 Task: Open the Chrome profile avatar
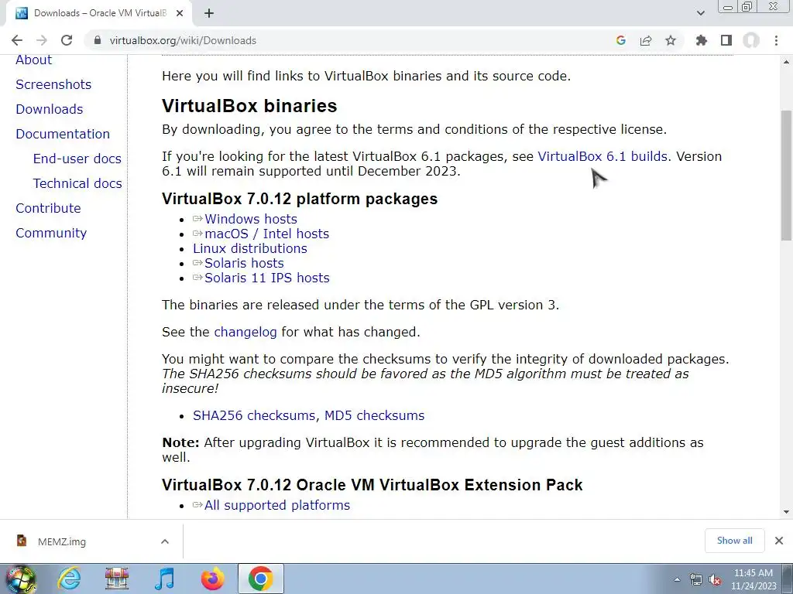pos(751,40)
